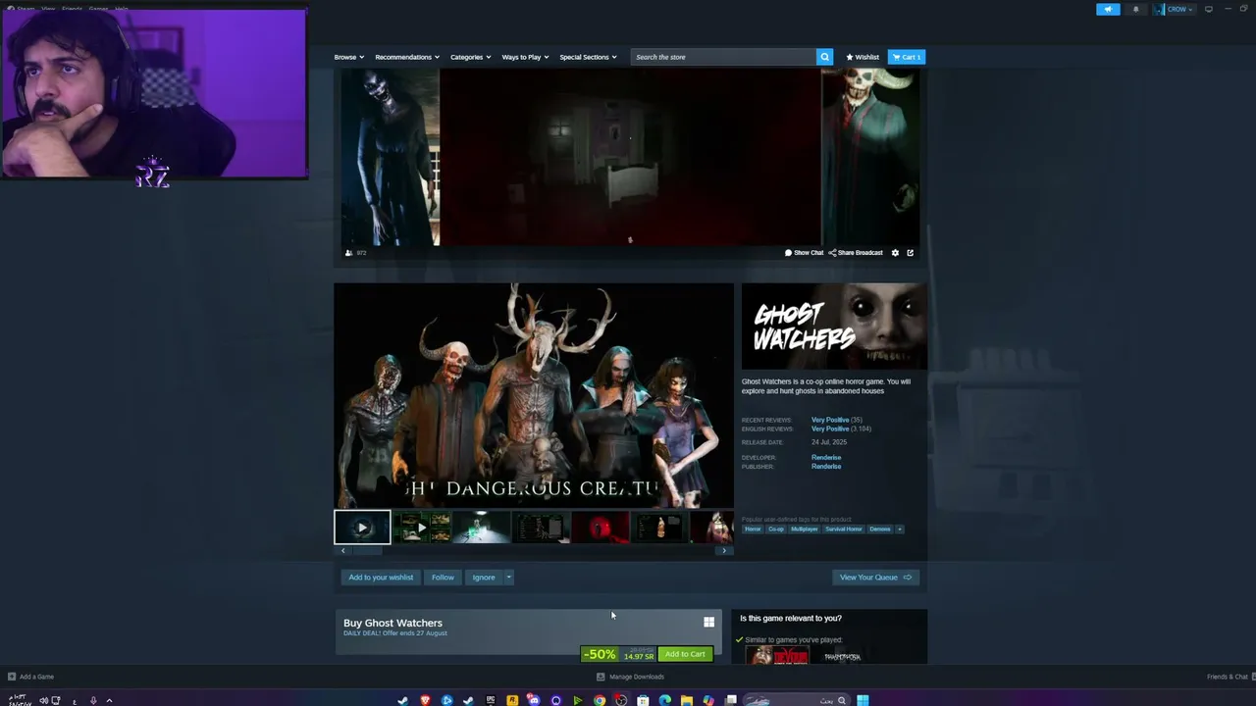
Task: Click the magnifier search button in store bar
Action: pos(824,57)
